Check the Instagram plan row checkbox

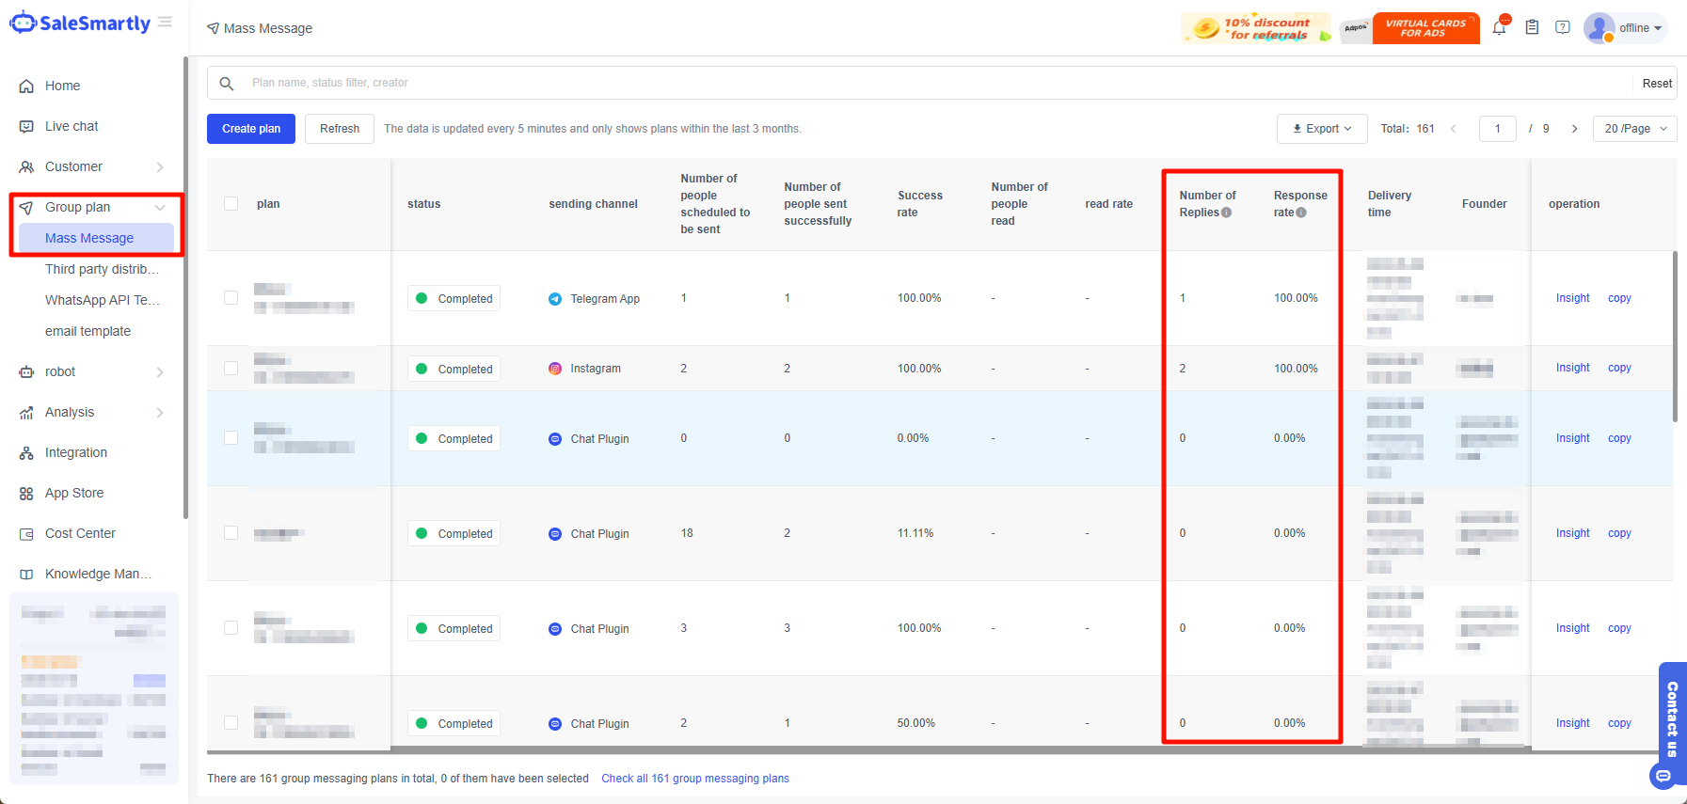tap(231, 369)
